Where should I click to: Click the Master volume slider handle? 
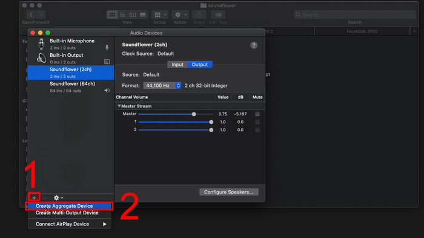[x=194, y=114]
